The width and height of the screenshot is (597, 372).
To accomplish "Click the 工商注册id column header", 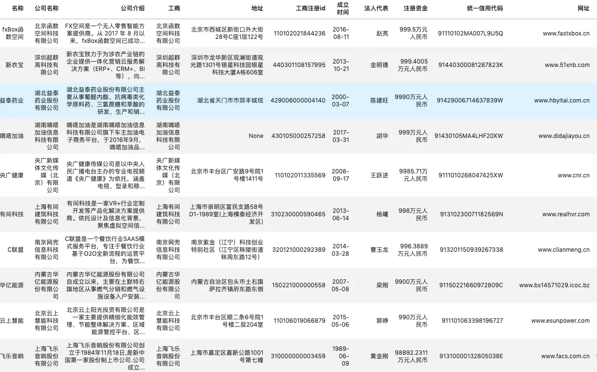I will [310, 8].
